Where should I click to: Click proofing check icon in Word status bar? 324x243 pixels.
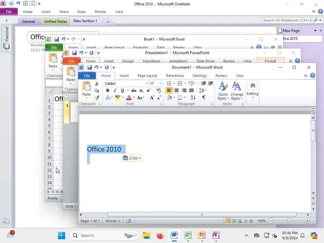pos(128,221)
